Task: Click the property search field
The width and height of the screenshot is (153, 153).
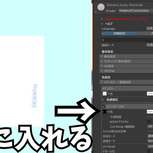Action: 127,40
